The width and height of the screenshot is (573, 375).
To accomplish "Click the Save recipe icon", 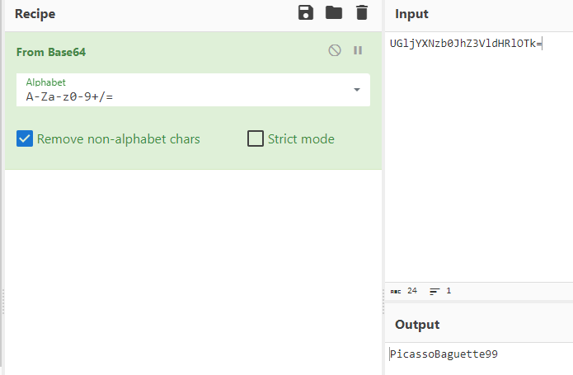I will pos(306,12).
